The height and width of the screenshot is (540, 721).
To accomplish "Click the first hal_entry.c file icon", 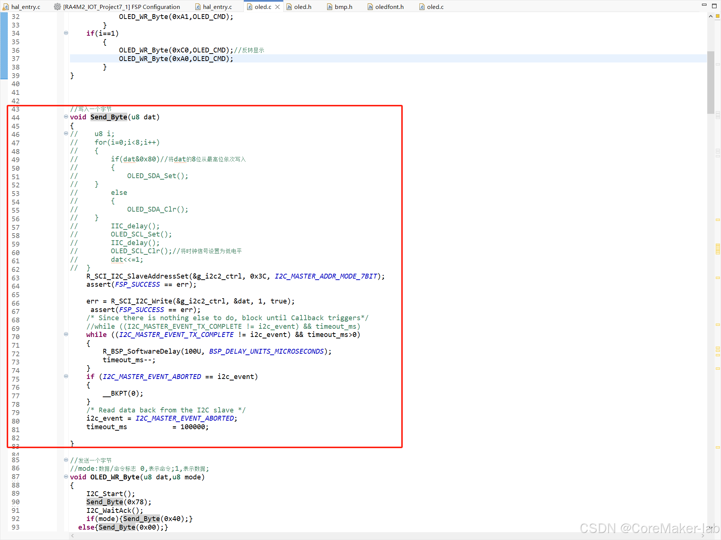I will (6, 7).
